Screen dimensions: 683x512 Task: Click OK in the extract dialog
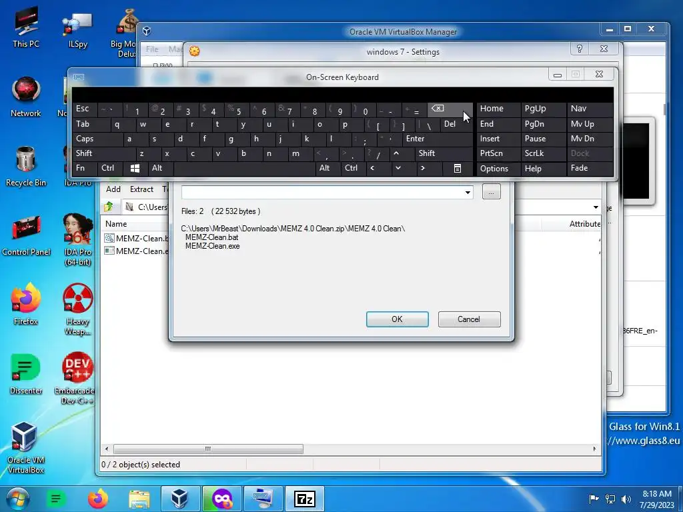tap(398, 319)
